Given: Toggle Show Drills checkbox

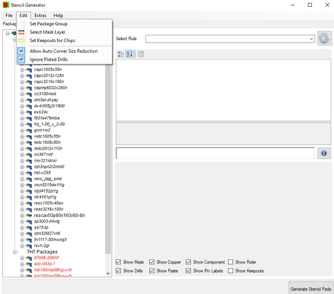Looking at the screenshot, I should pyautogui.click(x=118, y=271).
